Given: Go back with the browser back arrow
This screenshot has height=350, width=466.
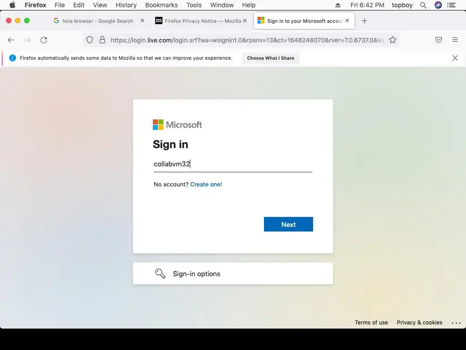Looking at the screenshot, I should (x=11, y=40).
